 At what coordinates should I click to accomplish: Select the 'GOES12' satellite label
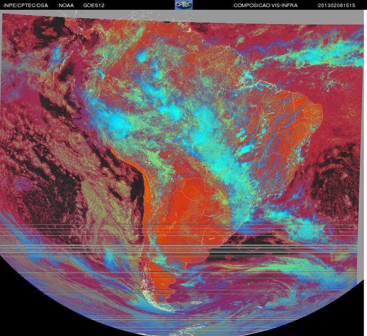pyautogui.click(x=94, y=5)
